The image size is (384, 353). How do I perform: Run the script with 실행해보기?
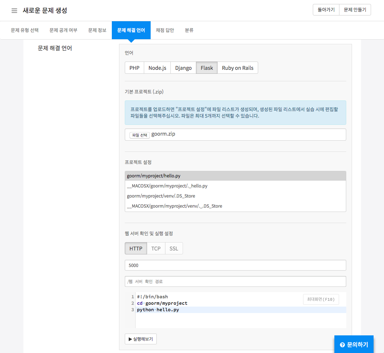[141, 339]
